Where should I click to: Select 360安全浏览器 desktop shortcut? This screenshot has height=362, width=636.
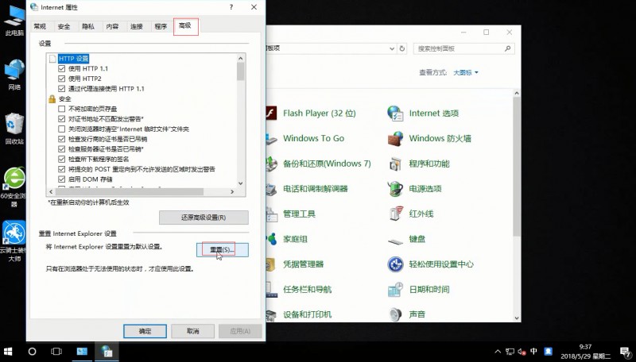(x=14, y=187)
